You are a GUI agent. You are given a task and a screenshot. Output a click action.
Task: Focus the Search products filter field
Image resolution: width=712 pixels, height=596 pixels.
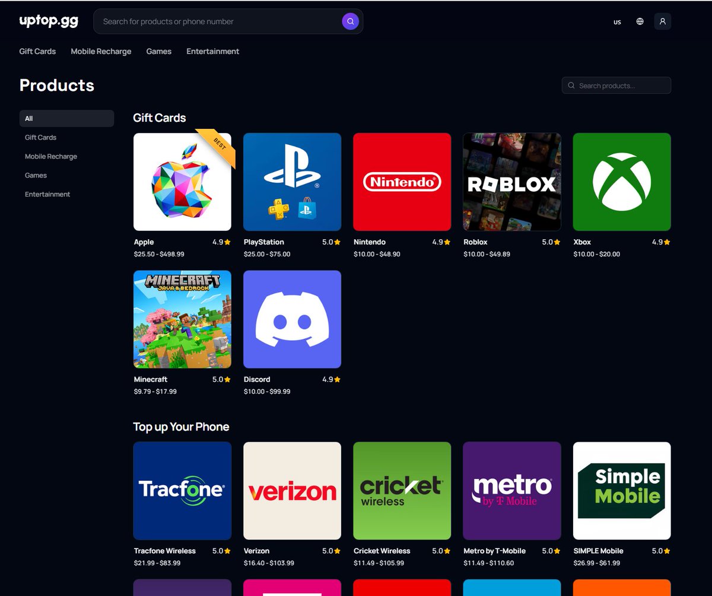pyautogui.click(x=616, y=85)
